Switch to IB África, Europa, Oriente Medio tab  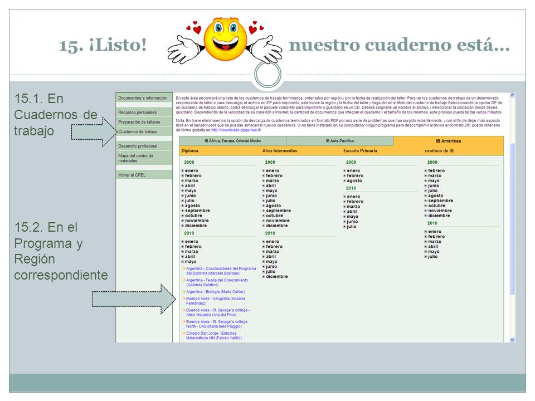point(233,141)
